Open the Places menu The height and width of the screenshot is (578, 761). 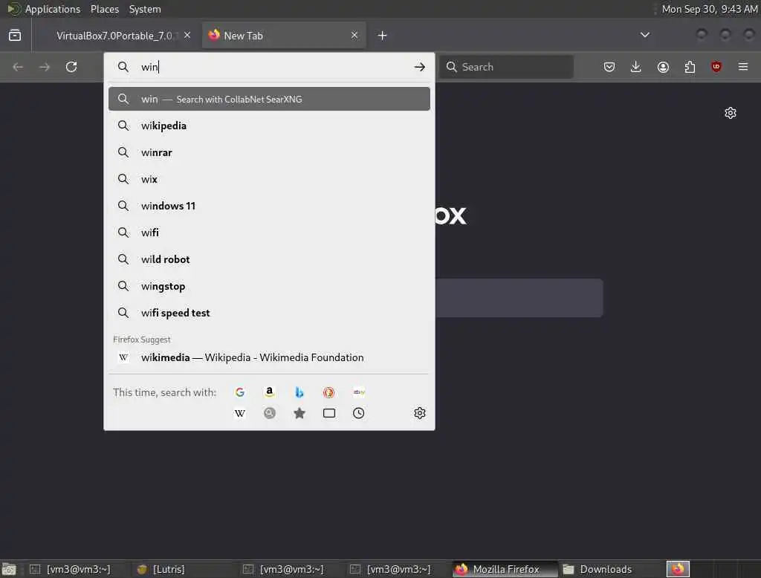[105, 9]
